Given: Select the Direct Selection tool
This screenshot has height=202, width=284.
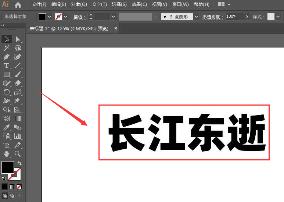Looking at the screenshot, I should click(18, 39).
